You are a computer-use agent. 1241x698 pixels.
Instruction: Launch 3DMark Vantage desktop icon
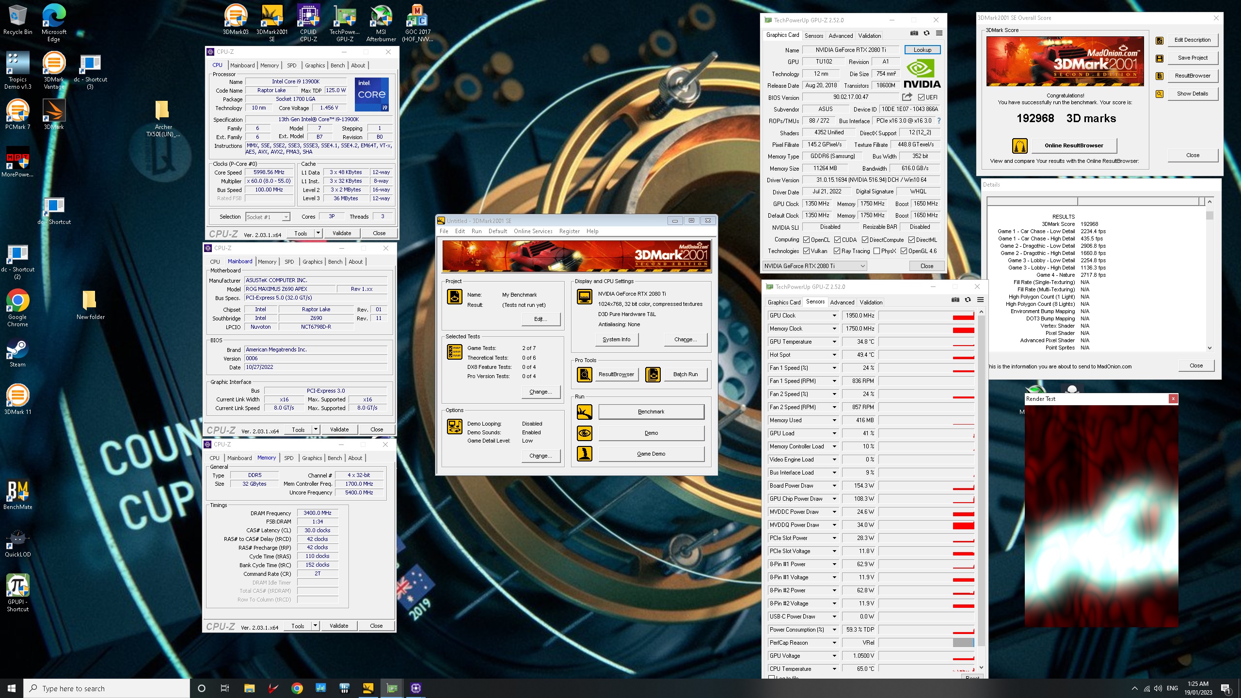(x=54, y=70)
